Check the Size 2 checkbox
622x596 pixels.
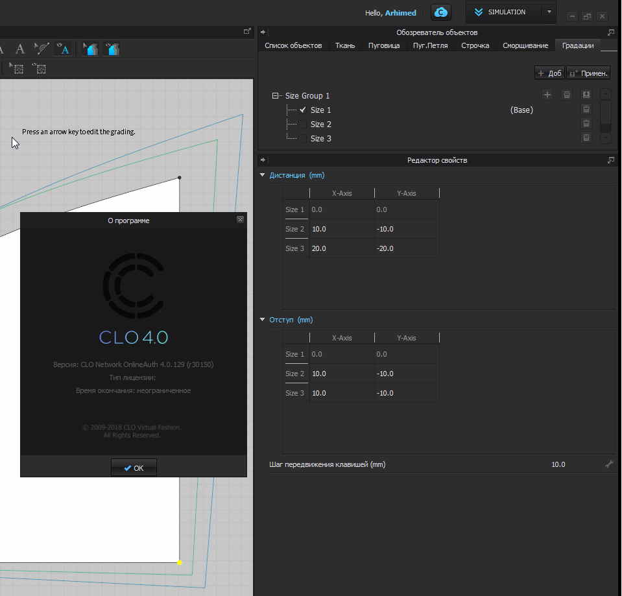pyautogui.click(x=303, y=125)
